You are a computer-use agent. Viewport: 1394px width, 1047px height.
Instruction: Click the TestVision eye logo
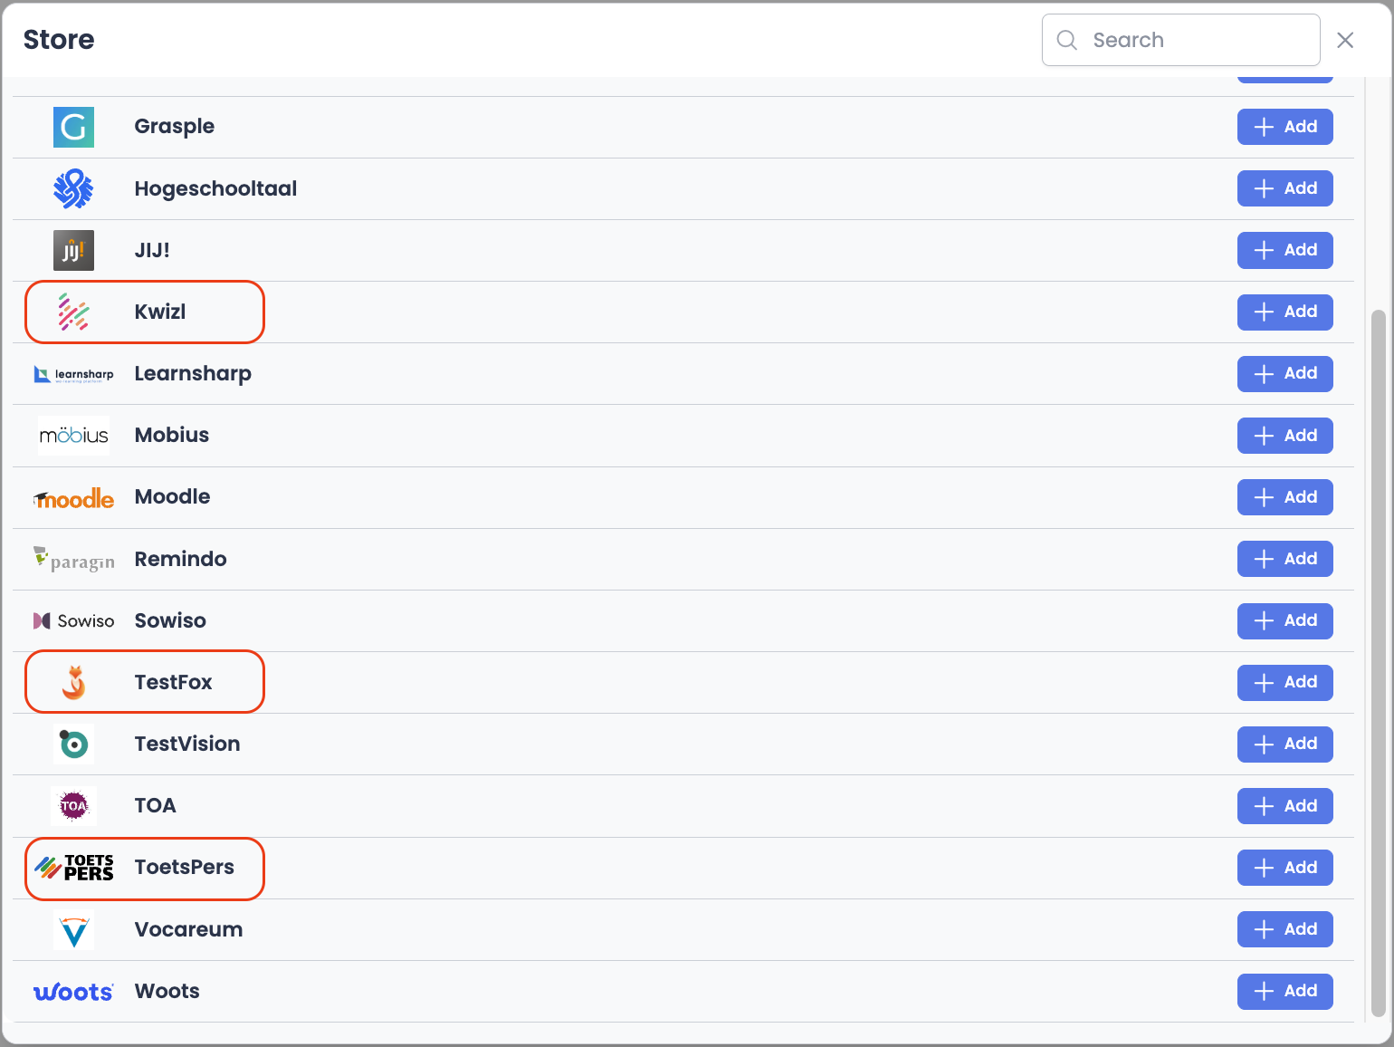(x=73, y=744)
